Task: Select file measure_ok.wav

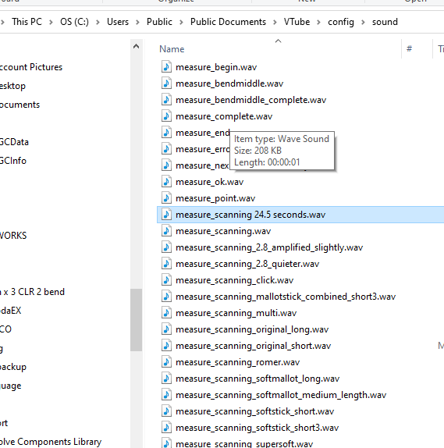Action: click(x=209, y=182)
